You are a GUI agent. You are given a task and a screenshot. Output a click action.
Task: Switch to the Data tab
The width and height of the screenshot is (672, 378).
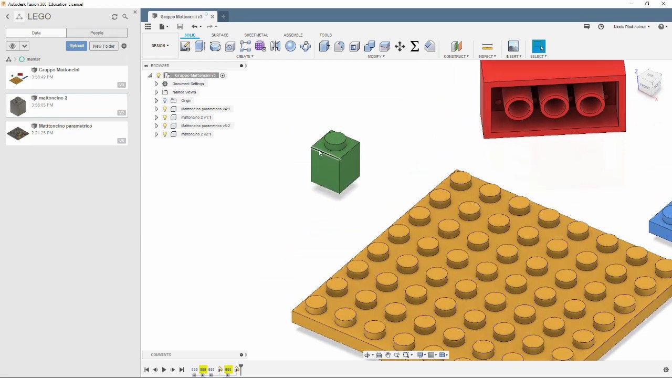click(x=36, y=33)
